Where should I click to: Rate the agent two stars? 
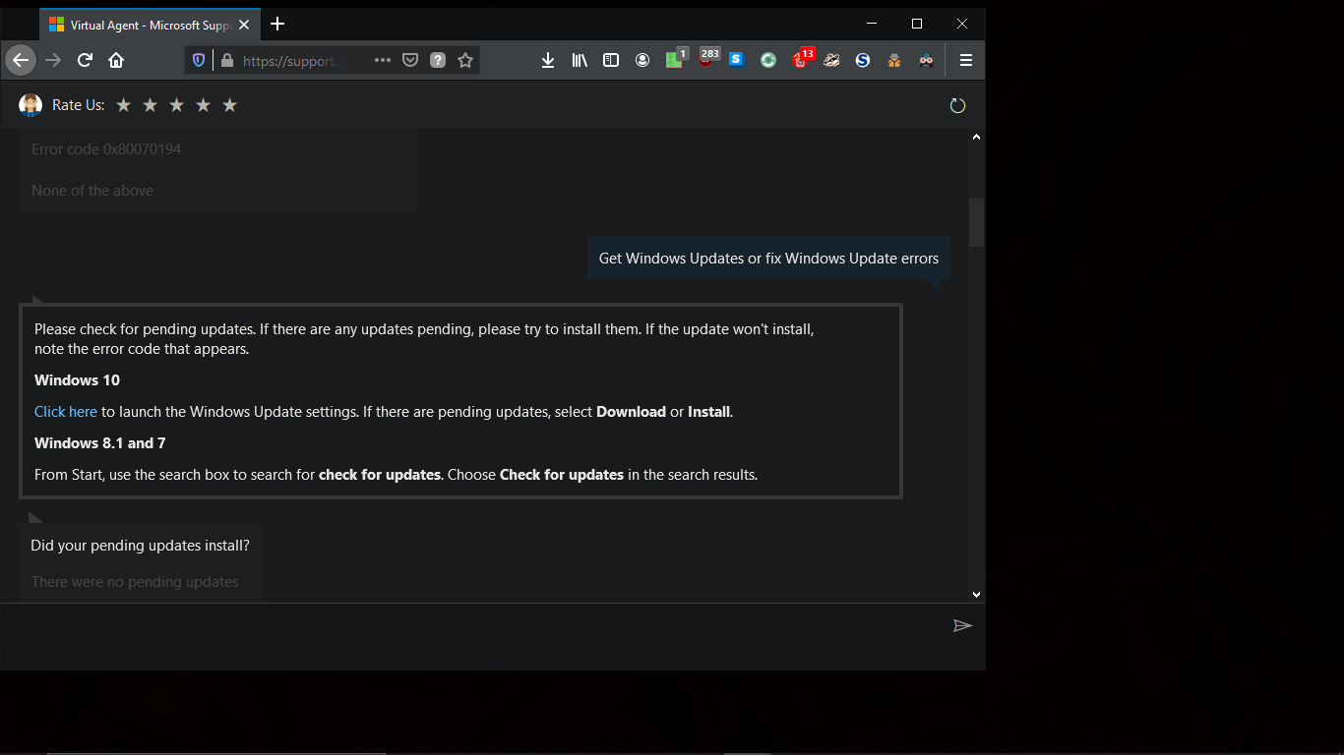click(x=150, y=105)
